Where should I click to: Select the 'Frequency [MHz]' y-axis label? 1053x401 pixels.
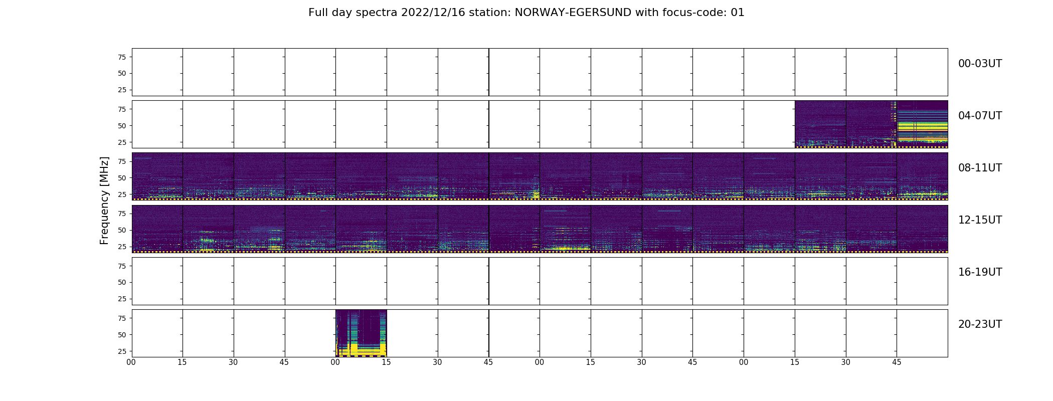pyautogui.click(x=104, y=200)
